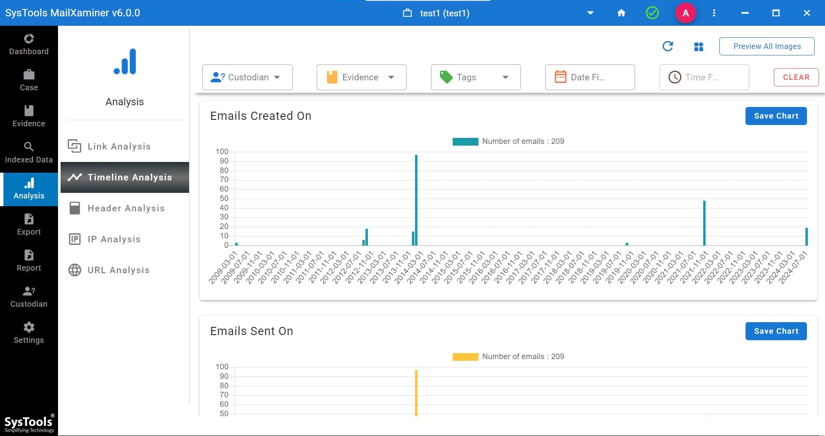Click the home icon in title bar
This screenshot has height=436, width=825.
pyautogui.click(x=621, y=13)
